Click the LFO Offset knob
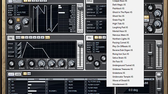The image size is (168, 94). 90,58
